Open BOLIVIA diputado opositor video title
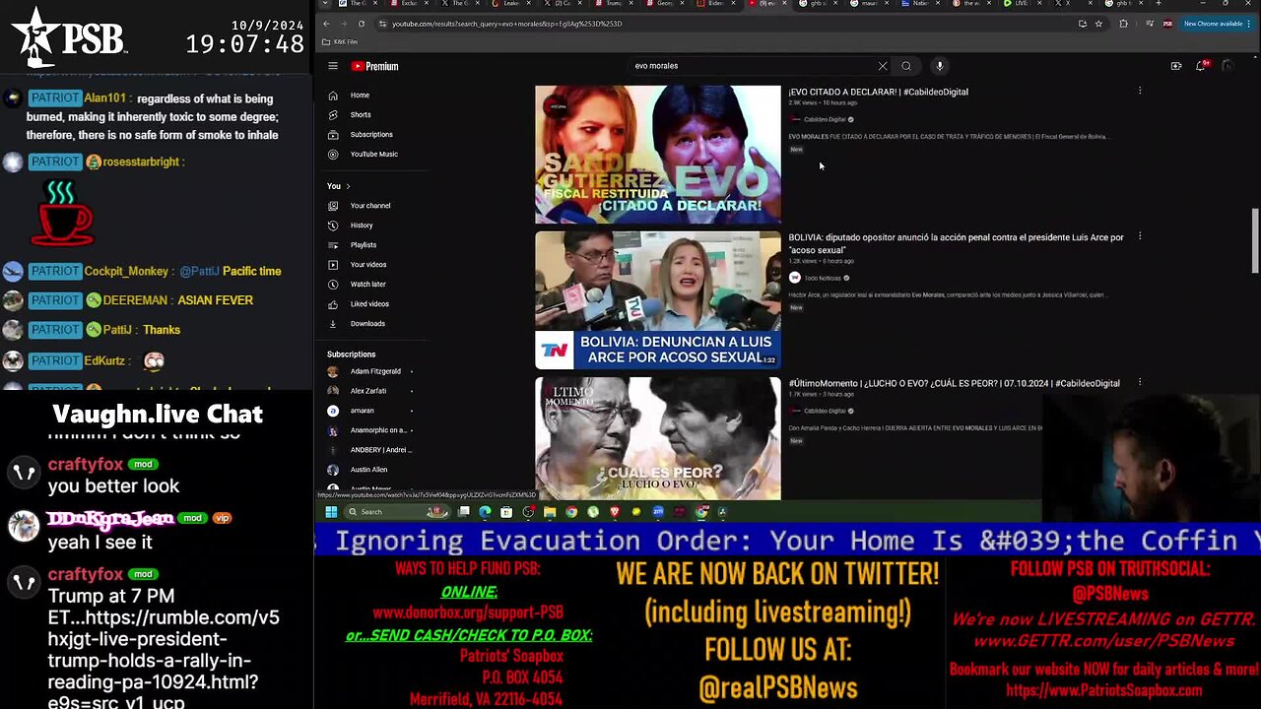This screenshot has height=709, width=1261. click(956, 243)
